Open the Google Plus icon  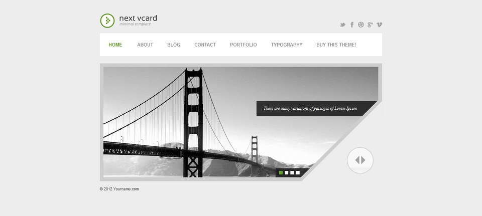370,25
